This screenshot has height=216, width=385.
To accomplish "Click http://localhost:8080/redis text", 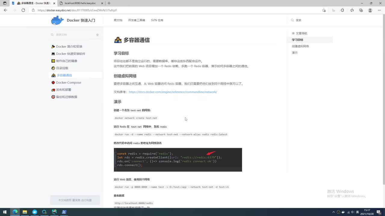I will coord(134,203).
